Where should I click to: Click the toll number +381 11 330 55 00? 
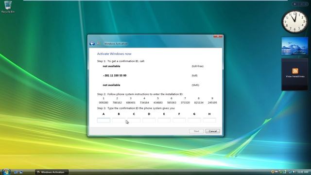(115, 76)
